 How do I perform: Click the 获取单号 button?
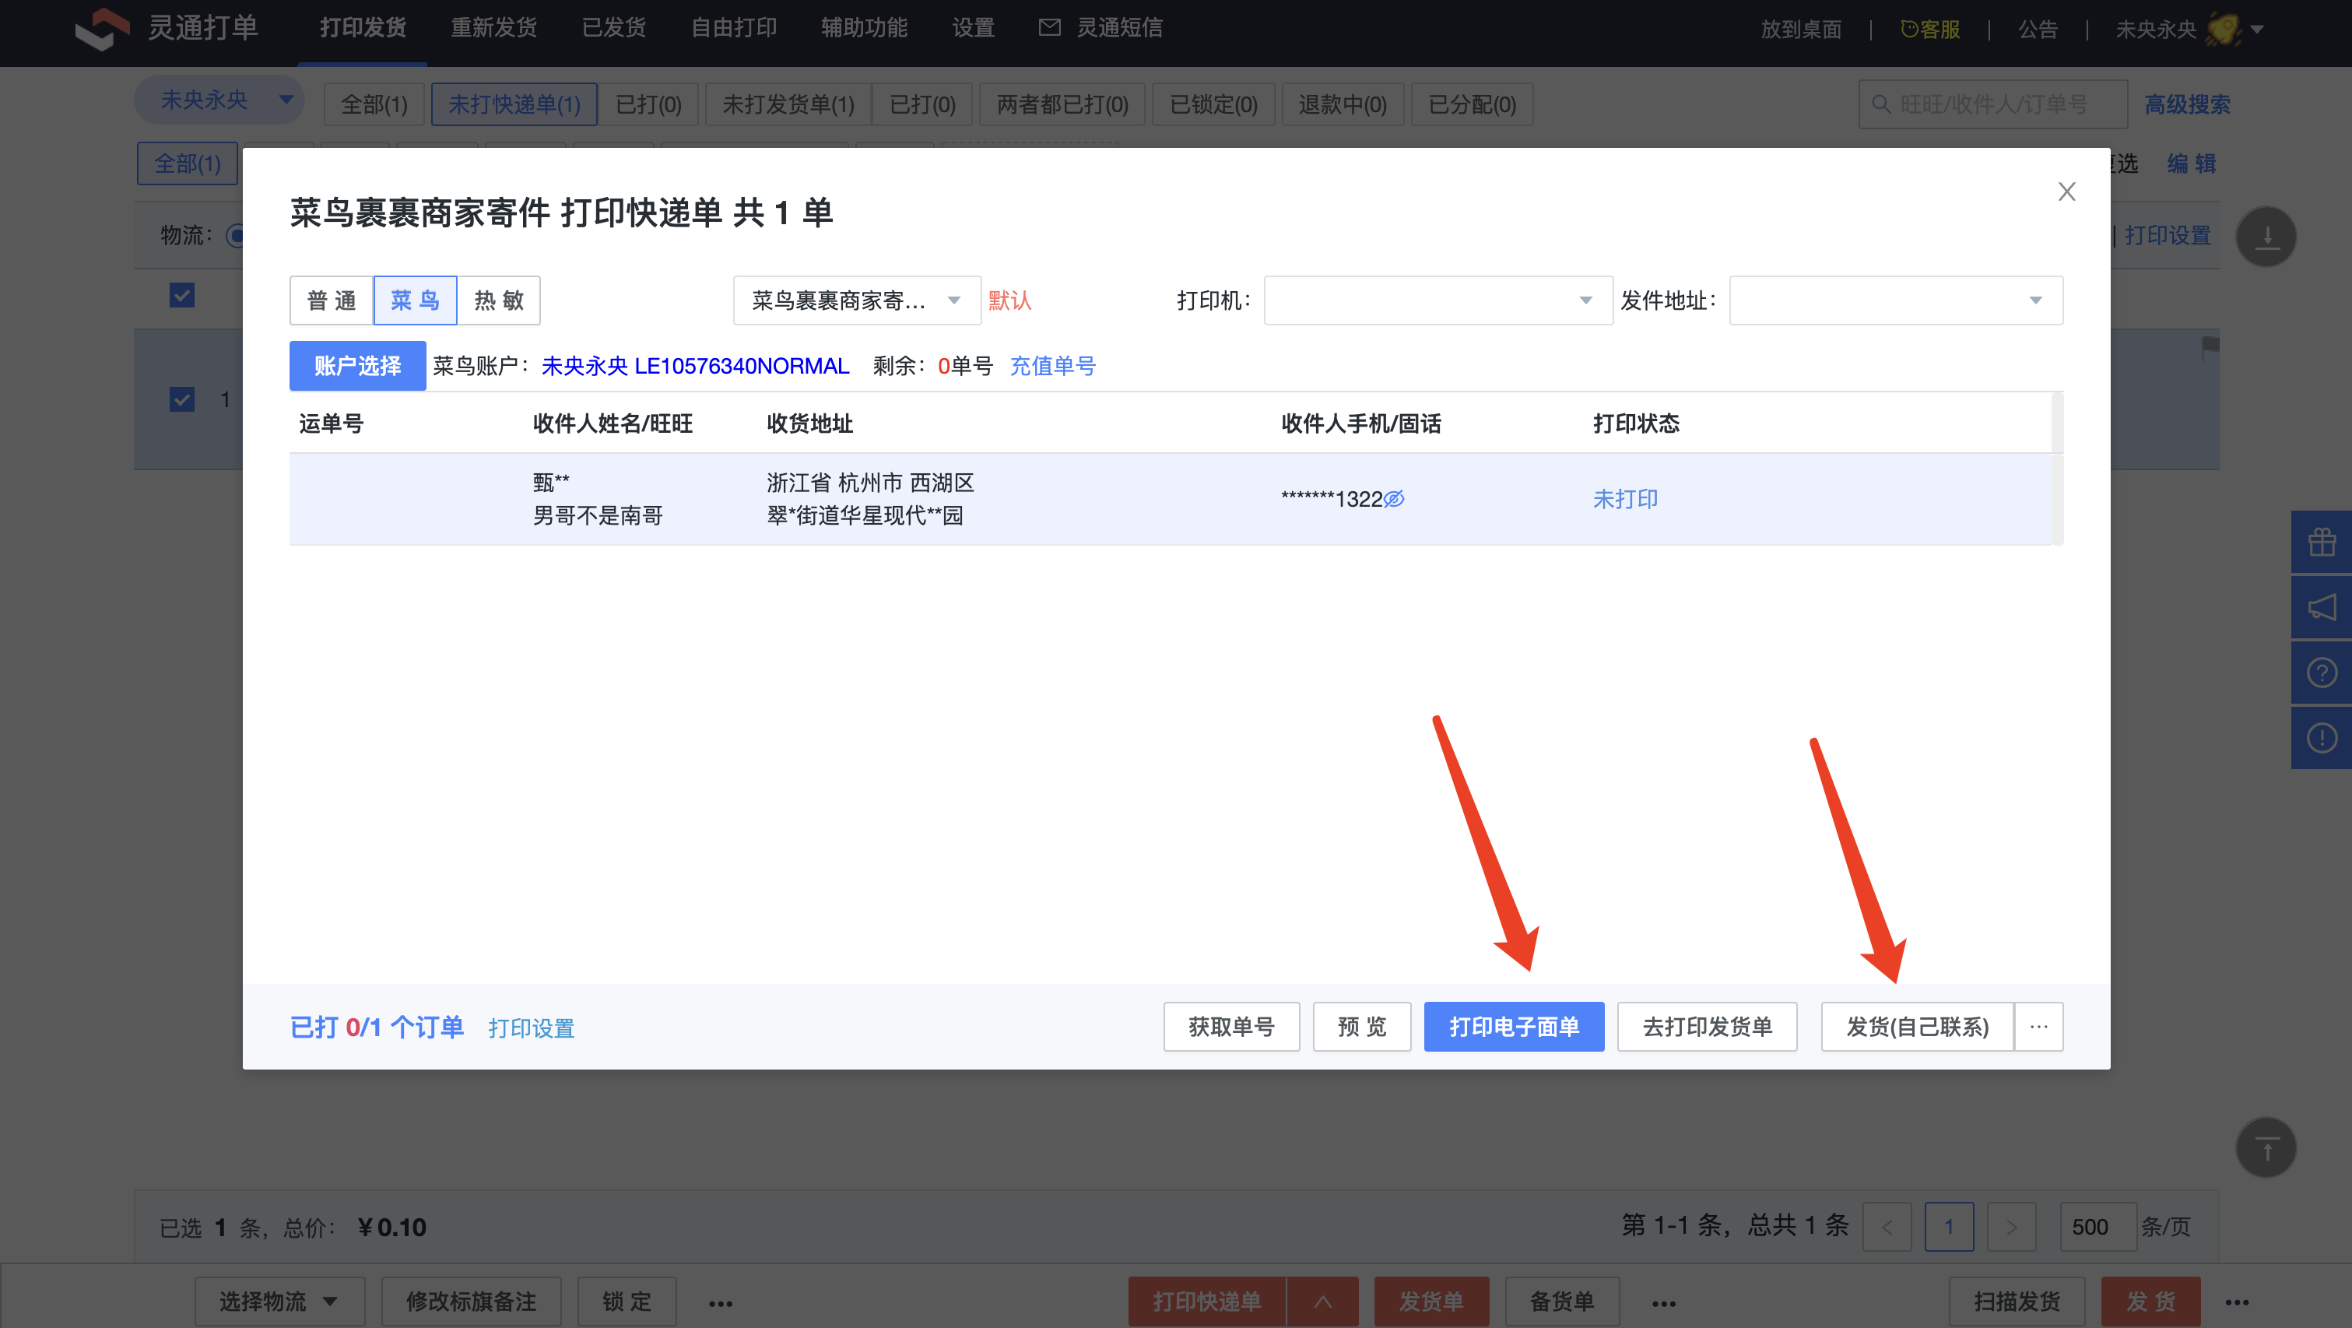1230,1027
